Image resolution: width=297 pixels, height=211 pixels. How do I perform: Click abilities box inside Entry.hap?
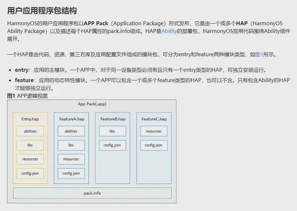coord(30,131)
